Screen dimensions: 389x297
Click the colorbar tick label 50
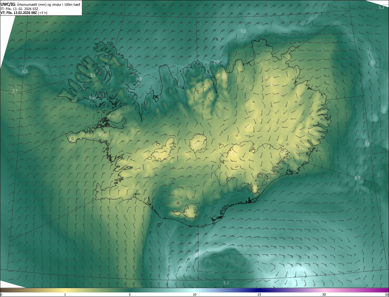pyautogui.click(x=387, y=295)
